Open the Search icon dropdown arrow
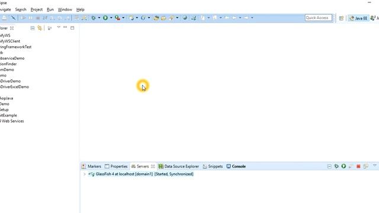 pos(177,18)
